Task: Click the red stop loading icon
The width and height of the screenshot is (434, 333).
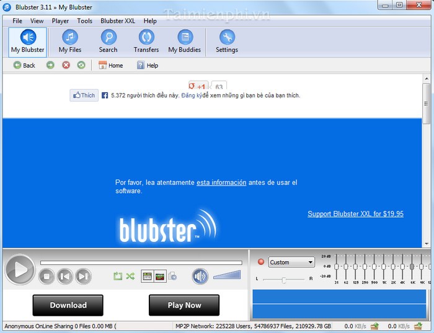Action: coord(66,65)
